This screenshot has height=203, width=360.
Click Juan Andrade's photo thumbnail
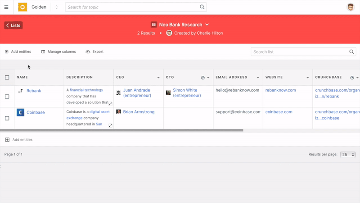(x=118, y=93)
